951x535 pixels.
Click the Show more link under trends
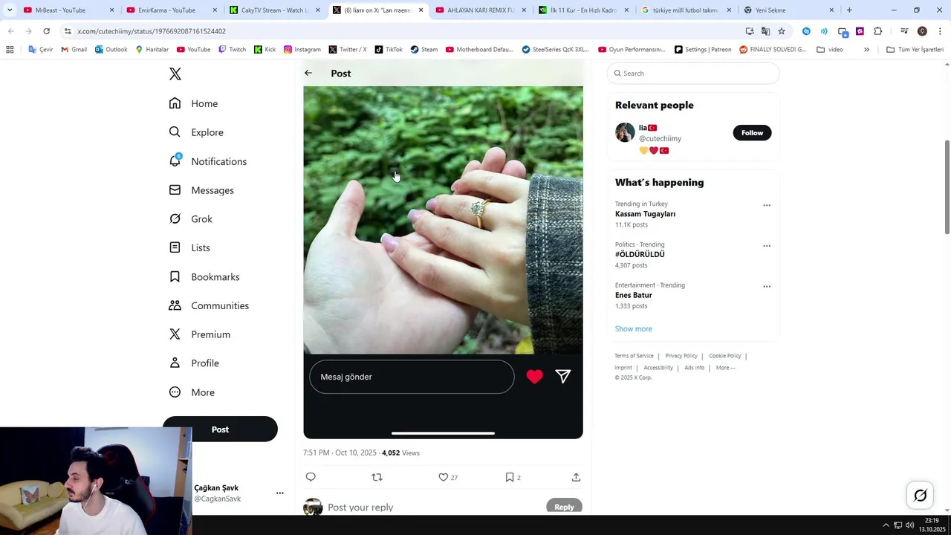(634, 328)
